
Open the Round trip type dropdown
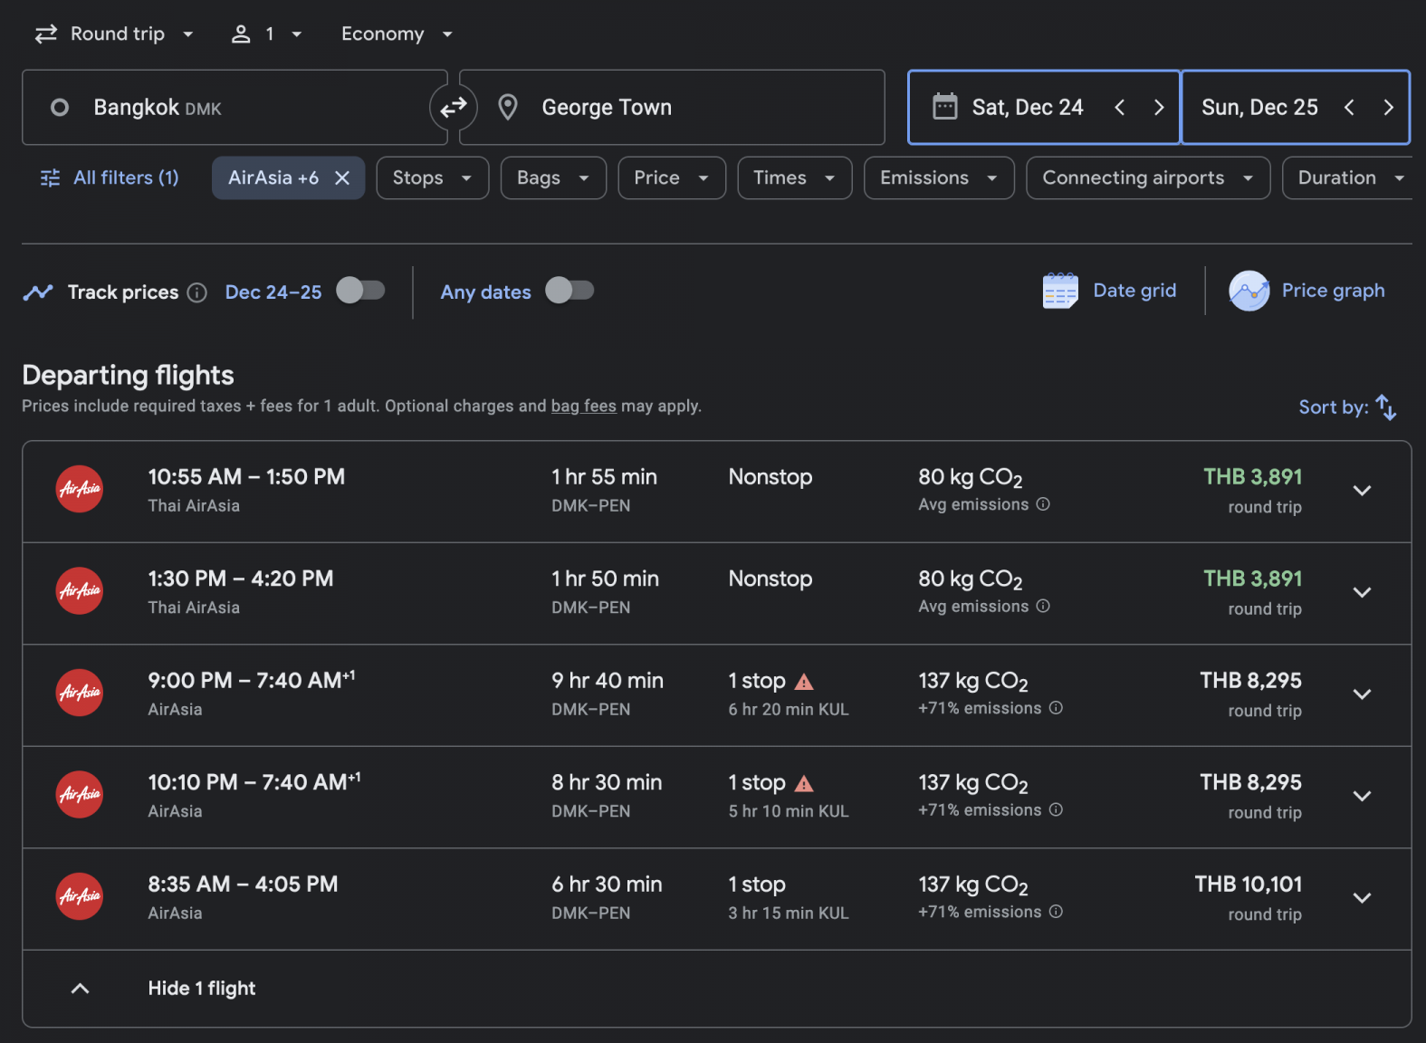115,34
